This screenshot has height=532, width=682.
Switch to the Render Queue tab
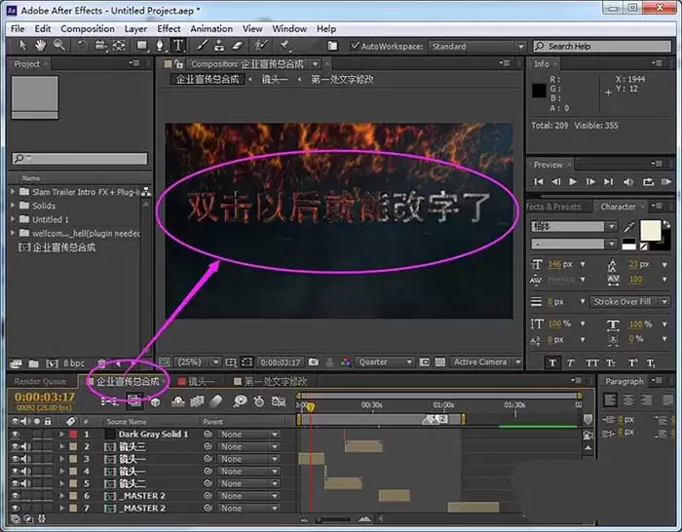pyautogui.click(x=40, y=382)
